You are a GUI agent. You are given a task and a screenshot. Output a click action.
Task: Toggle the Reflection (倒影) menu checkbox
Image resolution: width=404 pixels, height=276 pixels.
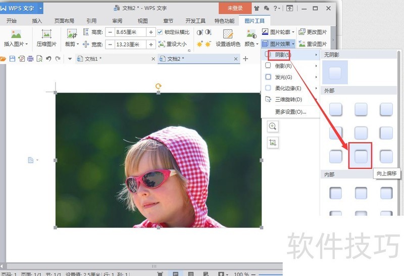click(x=268, y=66)
